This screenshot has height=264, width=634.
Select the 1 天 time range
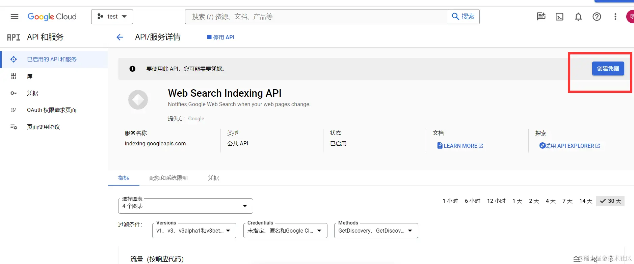(x=517, y=201)
